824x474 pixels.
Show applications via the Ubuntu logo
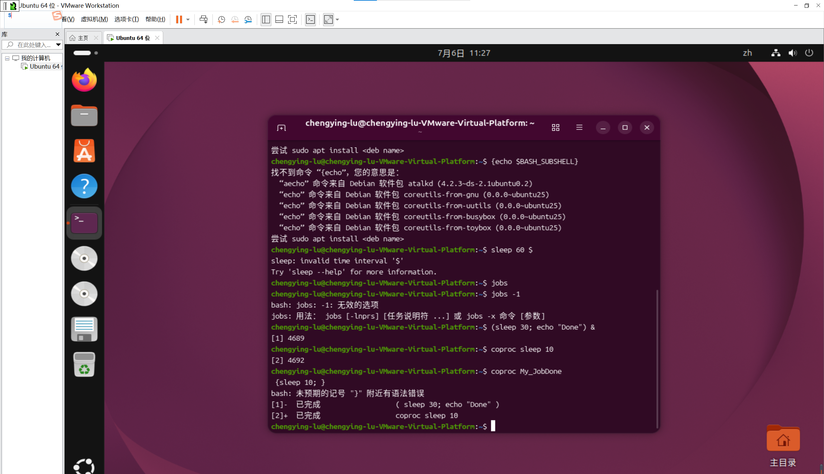[x=84, y=466]
